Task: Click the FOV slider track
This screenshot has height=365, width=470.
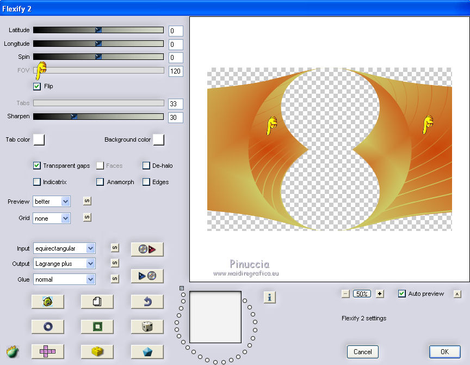Action: [98, 70]
